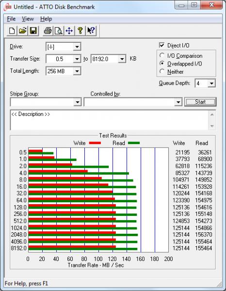
Task: Click the resize grip in status bar corner
Action: [x=219, y=284]
